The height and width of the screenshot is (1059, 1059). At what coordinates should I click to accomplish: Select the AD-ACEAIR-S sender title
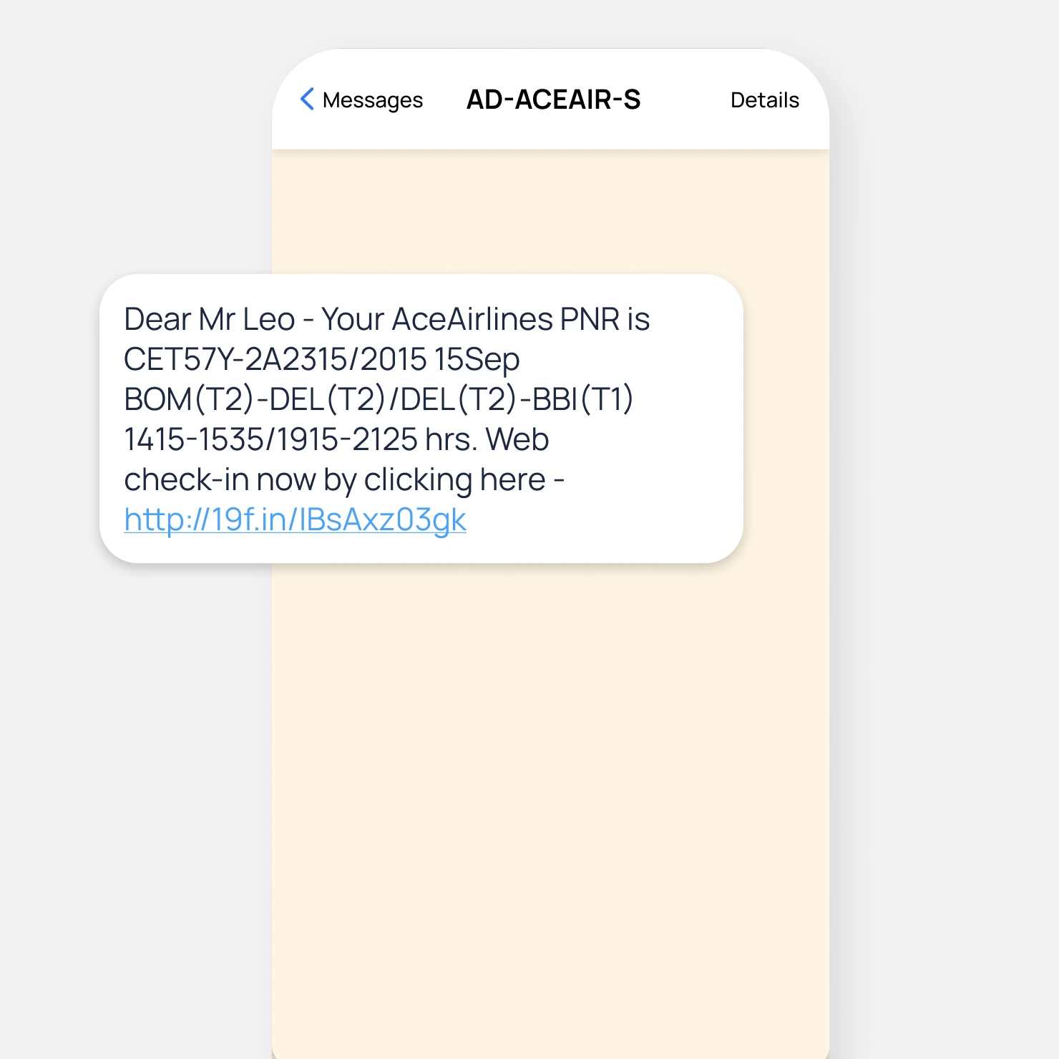pyautogui.click(x=554, y=99)
